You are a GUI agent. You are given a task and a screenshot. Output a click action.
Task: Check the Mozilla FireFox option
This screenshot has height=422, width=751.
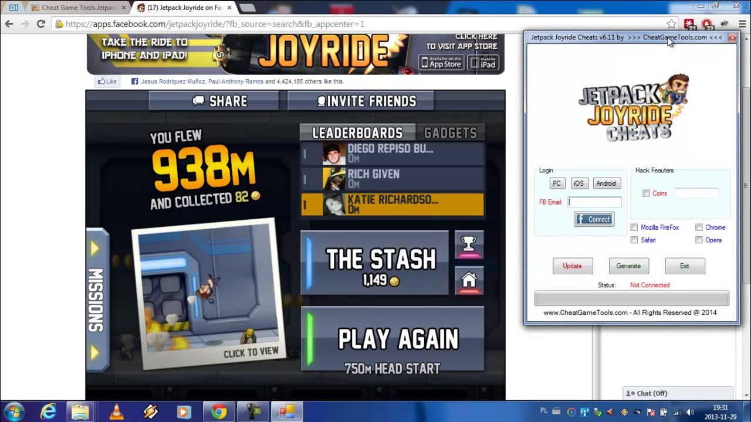(x=634, y=227)
